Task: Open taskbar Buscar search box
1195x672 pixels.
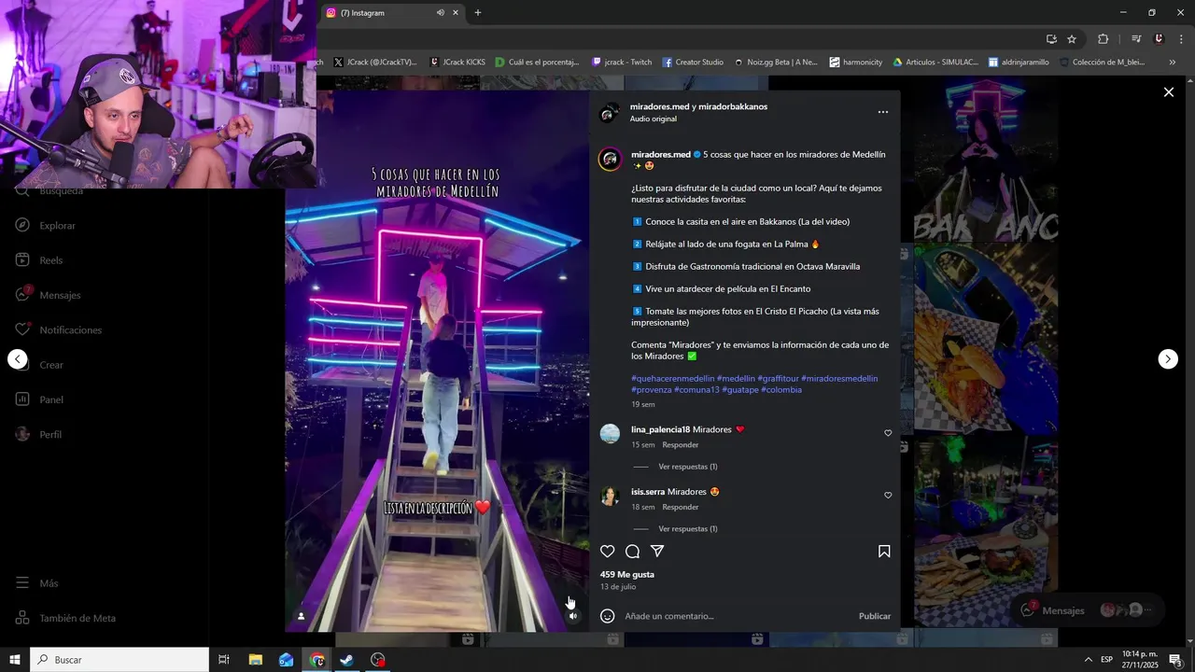Action: 119,660
